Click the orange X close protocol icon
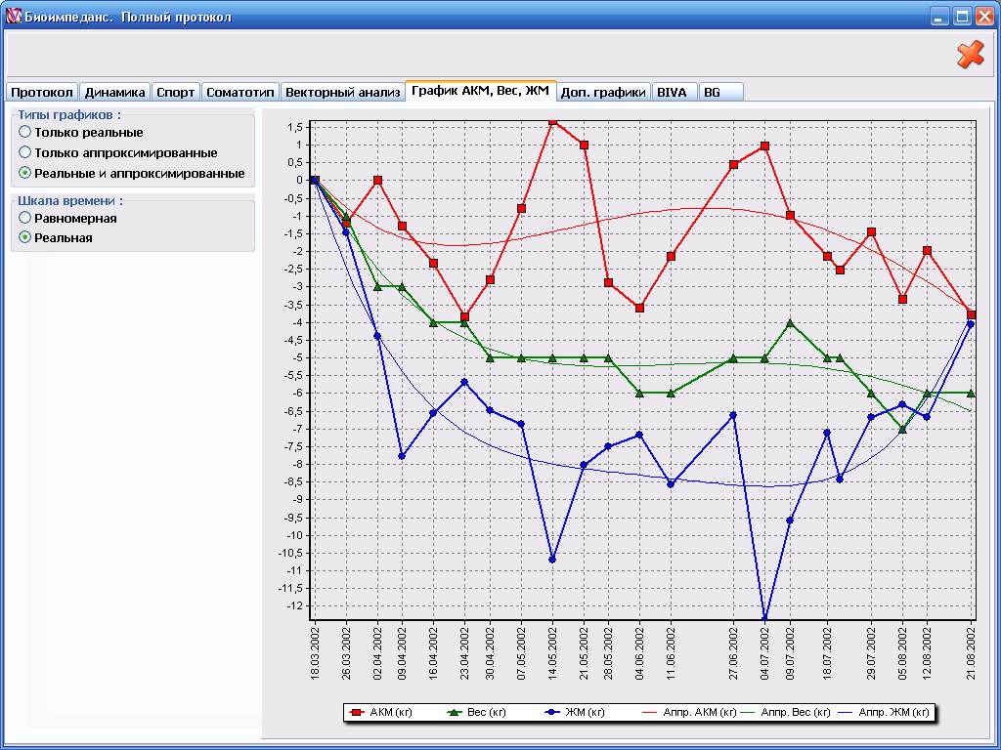This screenshot has height=750, width=1001. (970, 54)
